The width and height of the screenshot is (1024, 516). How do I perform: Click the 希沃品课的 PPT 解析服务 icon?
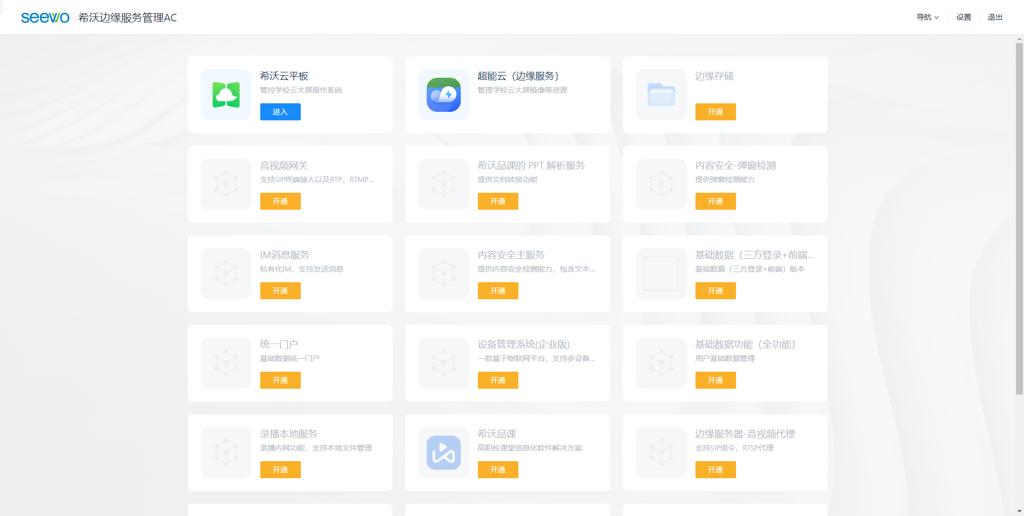click(444, 184)
